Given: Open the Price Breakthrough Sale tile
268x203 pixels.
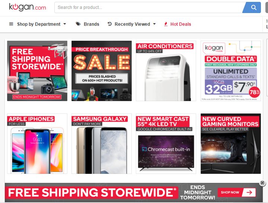Looking at the screenshot, I should (102, 71).
